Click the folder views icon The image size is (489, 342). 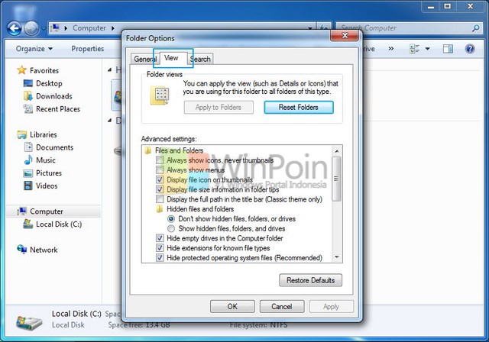[x=160, y=95]
